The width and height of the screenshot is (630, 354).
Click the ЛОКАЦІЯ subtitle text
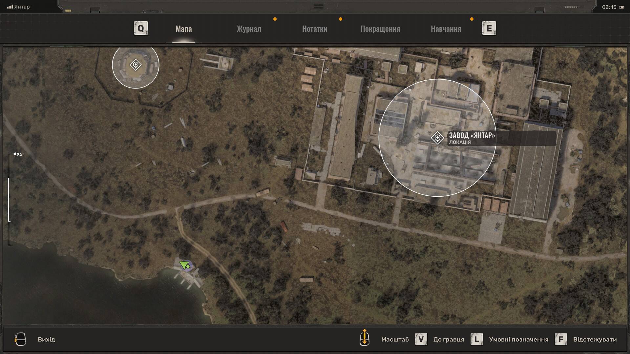[460, 142]
